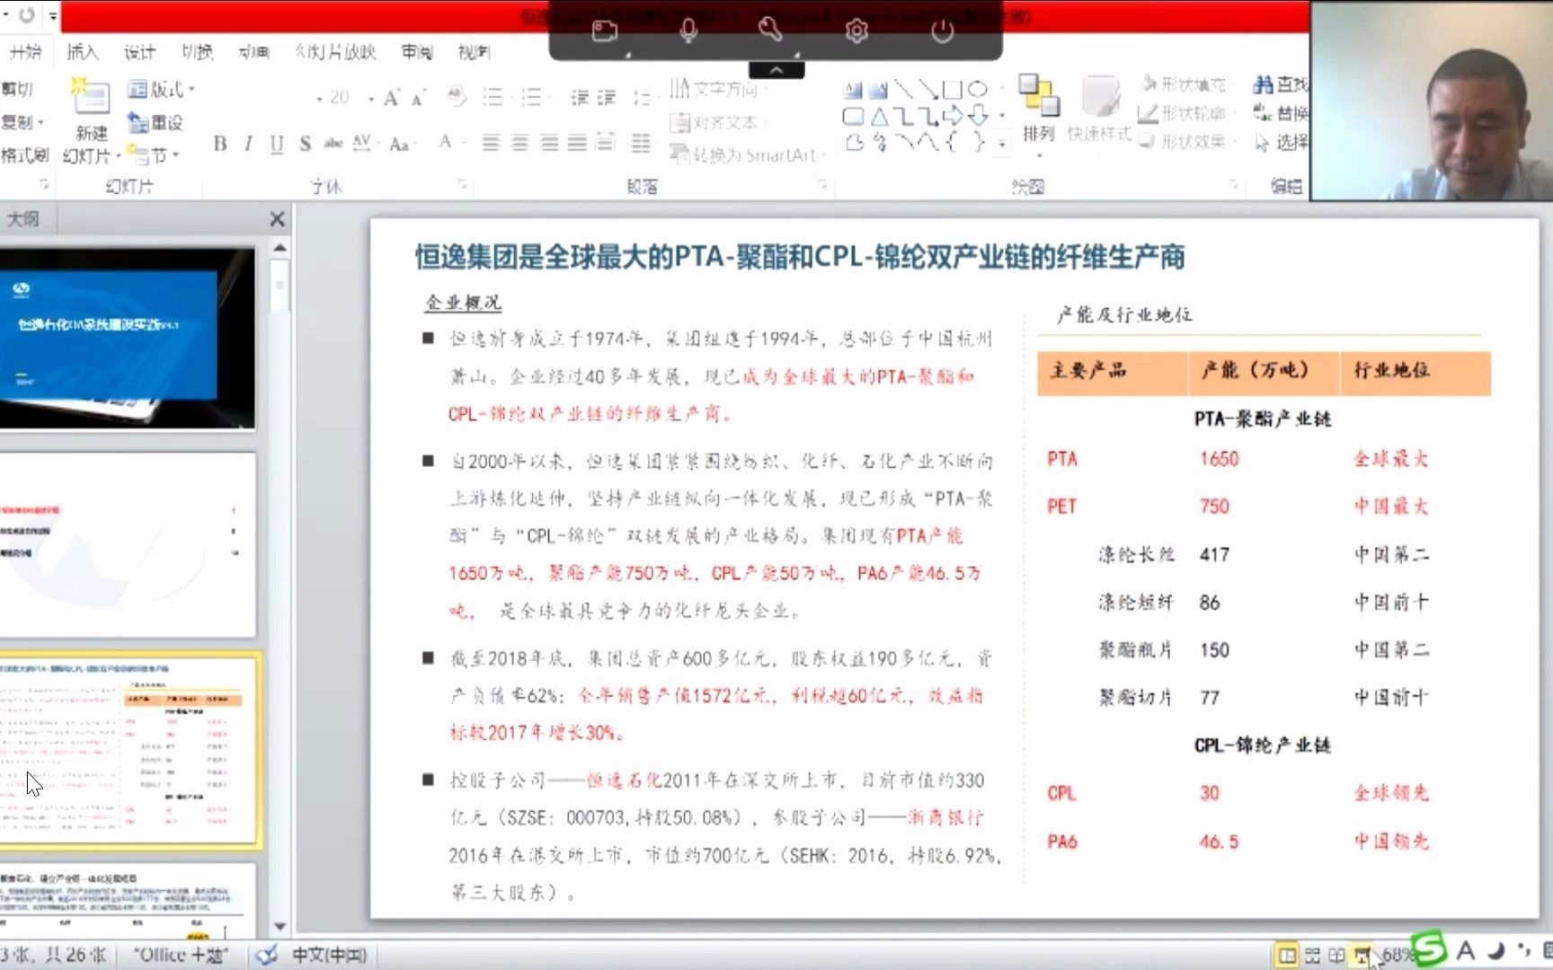Image resolution: width=1553 pixels, height=970 pixels.
Task: Toggle align text right
Action: coord(549,143)
